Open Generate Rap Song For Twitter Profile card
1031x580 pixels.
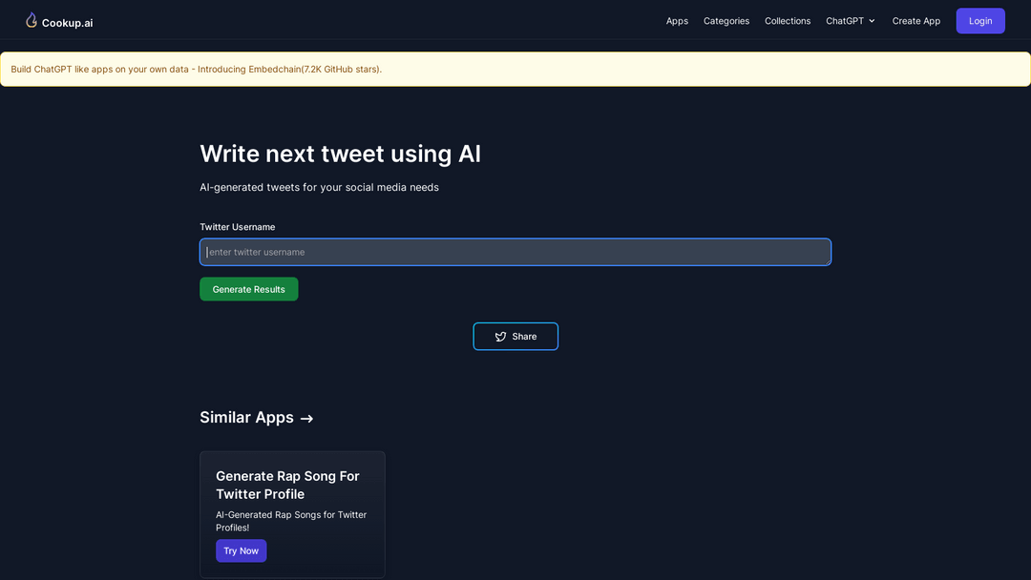(287, 485)
